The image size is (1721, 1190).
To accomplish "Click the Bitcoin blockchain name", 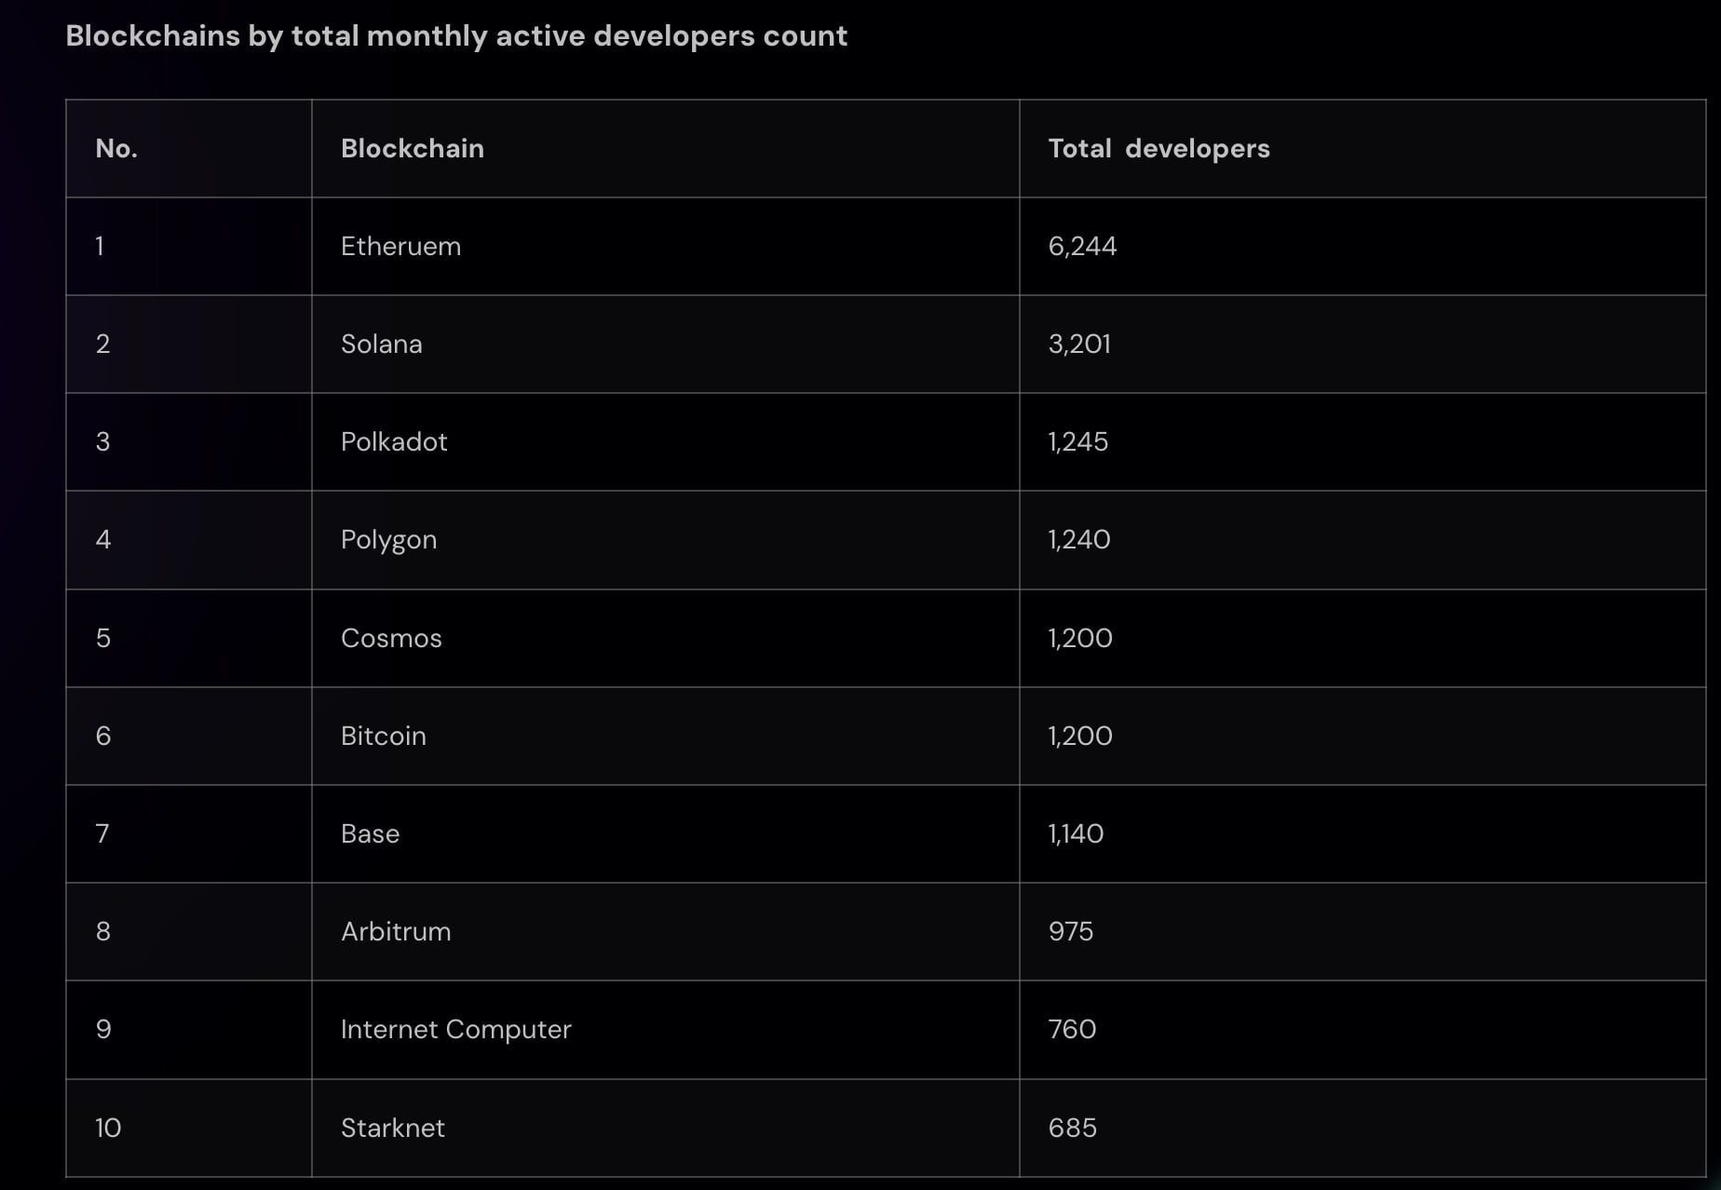I will [x=383, y=737].
